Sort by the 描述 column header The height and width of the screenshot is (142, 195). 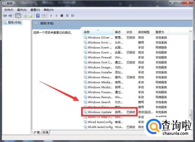coord(119,32)
